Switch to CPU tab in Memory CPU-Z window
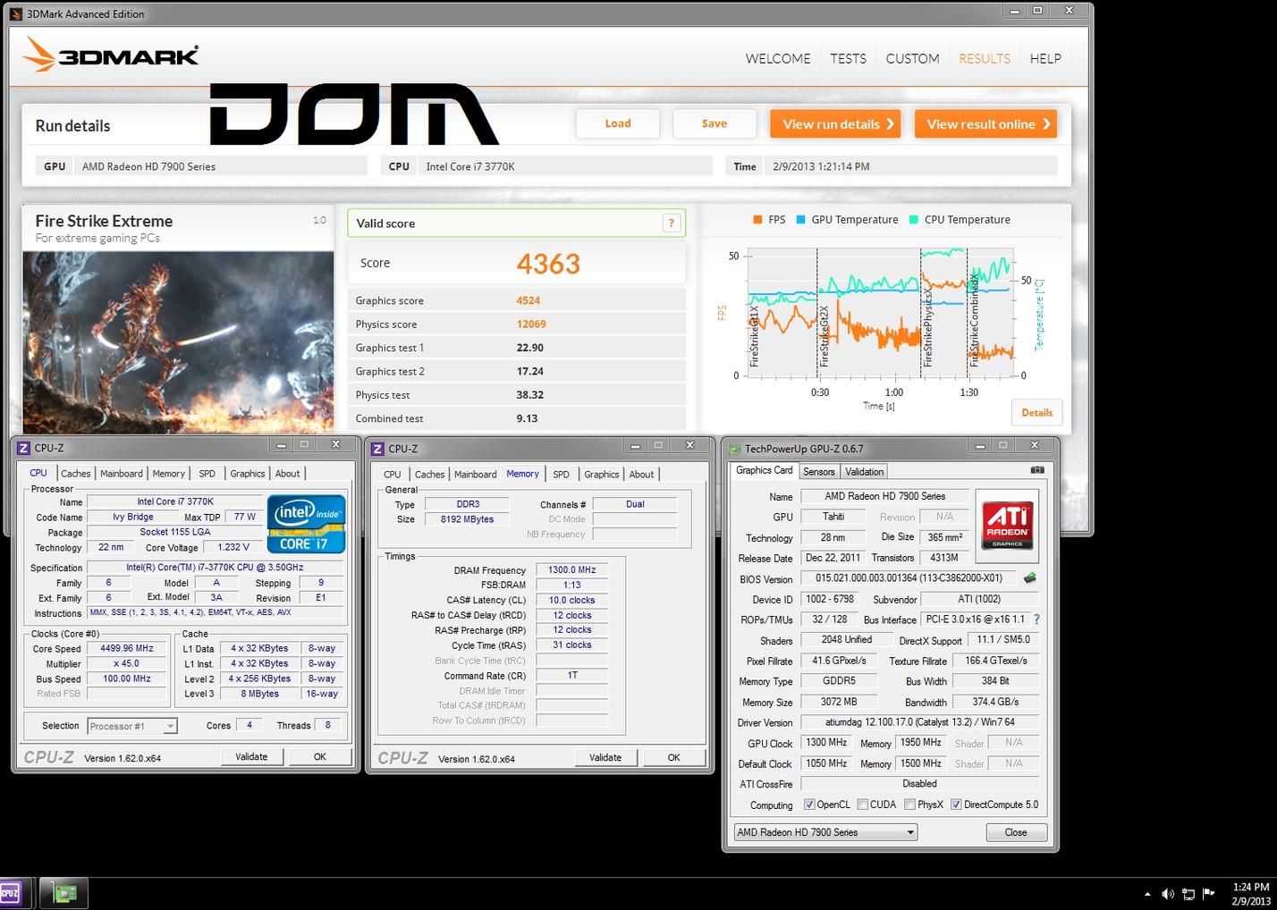Image resolution: width=1277 pixels, height=910 pixels. (x=393, y=475)
